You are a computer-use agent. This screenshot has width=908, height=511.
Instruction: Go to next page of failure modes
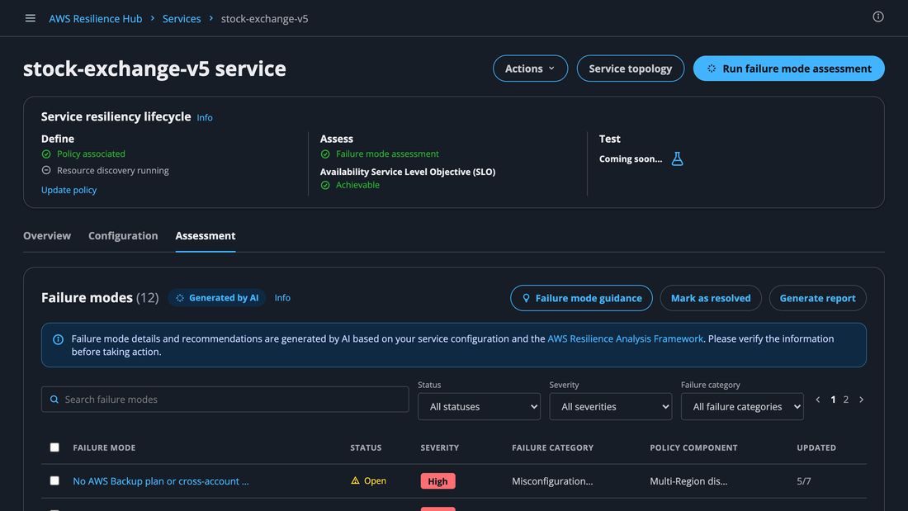point(861,400)
